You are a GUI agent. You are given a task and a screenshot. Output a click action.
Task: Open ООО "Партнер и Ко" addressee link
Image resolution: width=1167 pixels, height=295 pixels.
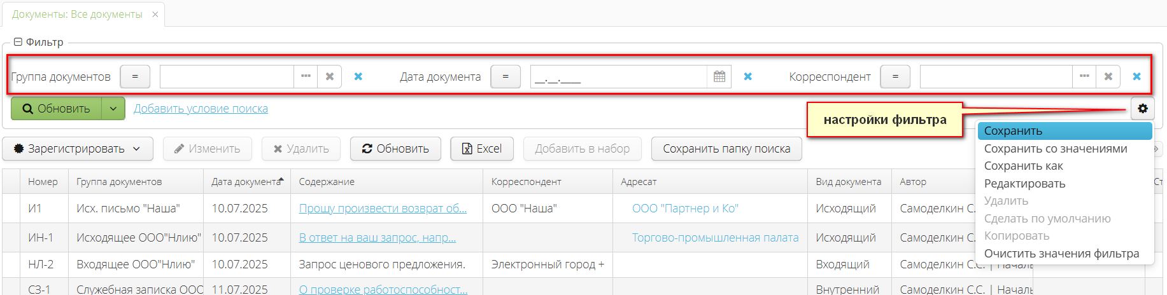685,209
